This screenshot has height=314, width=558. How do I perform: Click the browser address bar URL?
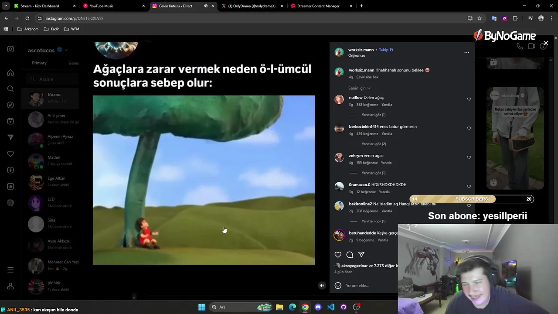pyautogui.click(x=74, y=18)
